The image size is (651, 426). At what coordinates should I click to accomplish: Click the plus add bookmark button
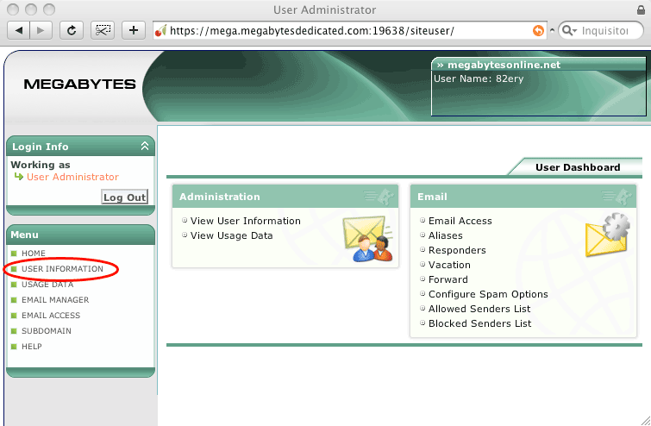pos(134,30)
